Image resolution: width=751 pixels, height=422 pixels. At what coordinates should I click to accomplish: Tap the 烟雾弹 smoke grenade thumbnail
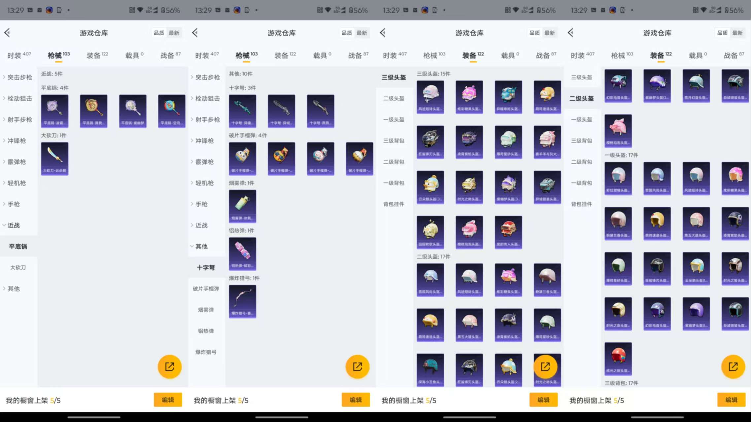coord(242,206)
